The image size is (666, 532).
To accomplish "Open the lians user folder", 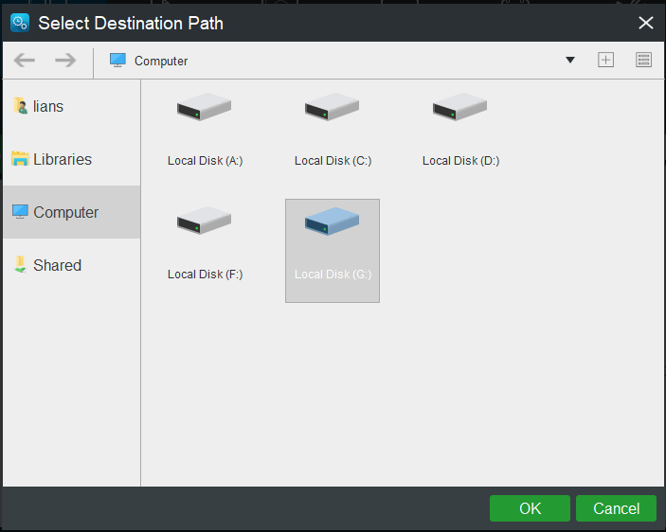I will tap(71, 106).
